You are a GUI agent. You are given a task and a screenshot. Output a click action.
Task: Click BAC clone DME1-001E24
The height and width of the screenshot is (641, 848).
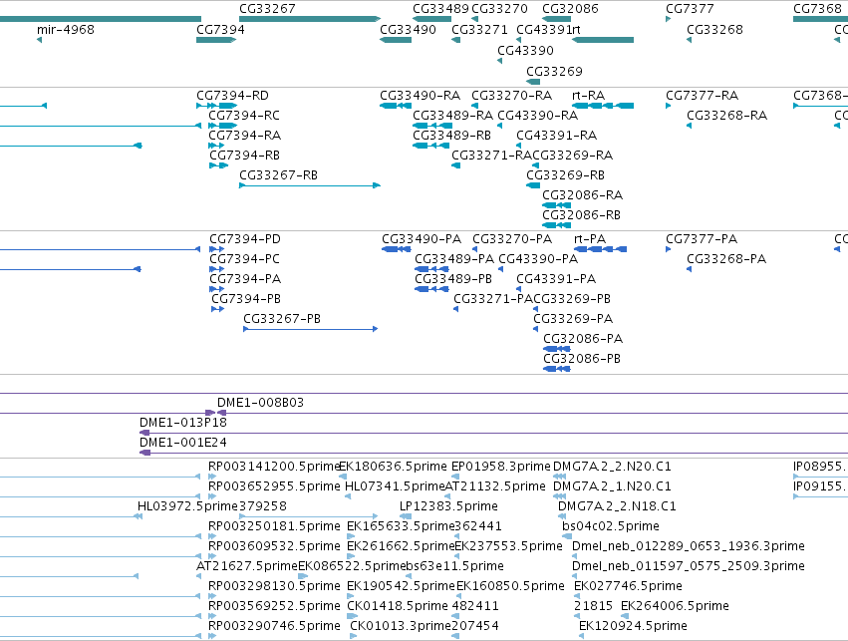[183, 443]
